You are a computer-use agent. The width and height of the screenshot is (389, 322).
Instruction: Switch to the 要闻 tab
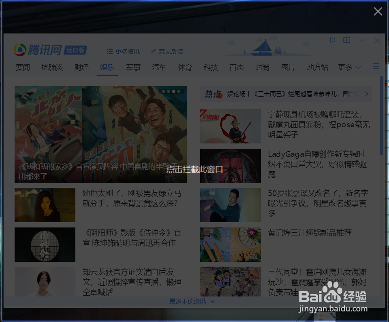click(23, 67)
